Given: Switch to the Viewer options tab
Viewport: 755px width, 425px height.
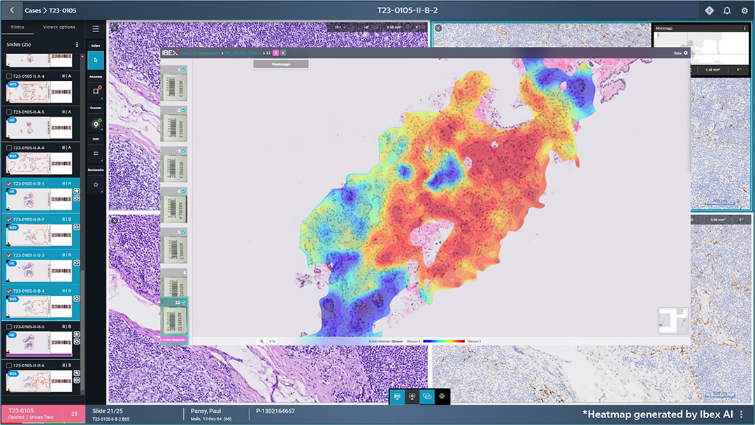Looking at the screenshot, I should (59, 27).
